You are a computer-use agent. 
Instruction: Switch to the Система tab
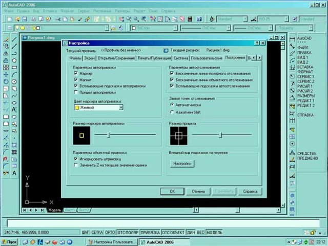[174, 59]
